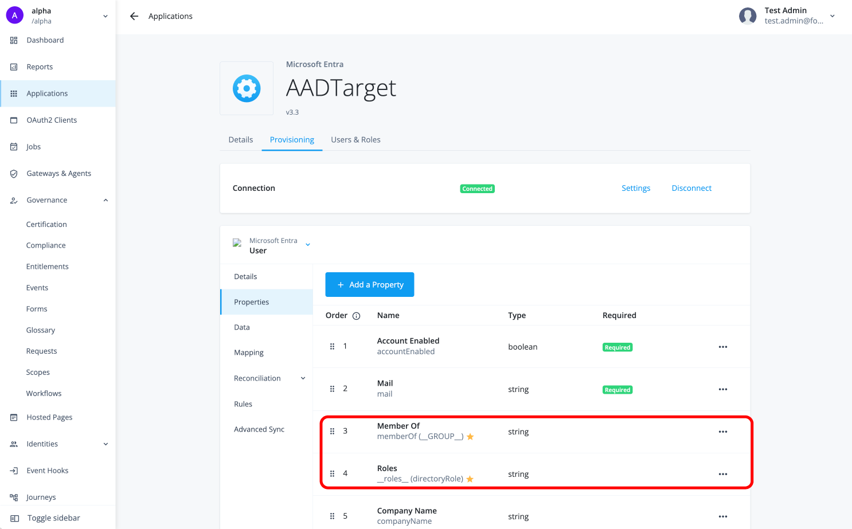Expand the alpha organization switcher chevron

point(105,15)
